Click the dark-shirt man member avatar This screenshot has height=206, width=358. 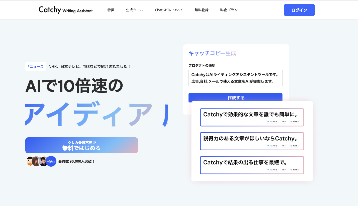pos(43,161)
